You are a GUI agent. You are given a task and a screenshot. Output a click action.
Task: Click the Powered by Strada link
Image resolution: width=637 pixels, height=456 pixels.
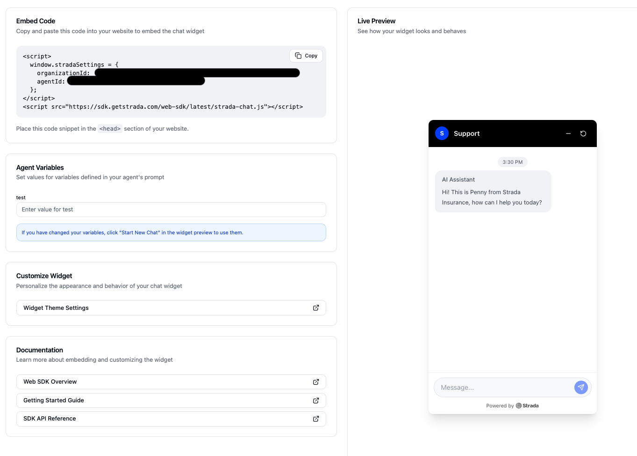(x=512, y=406)
